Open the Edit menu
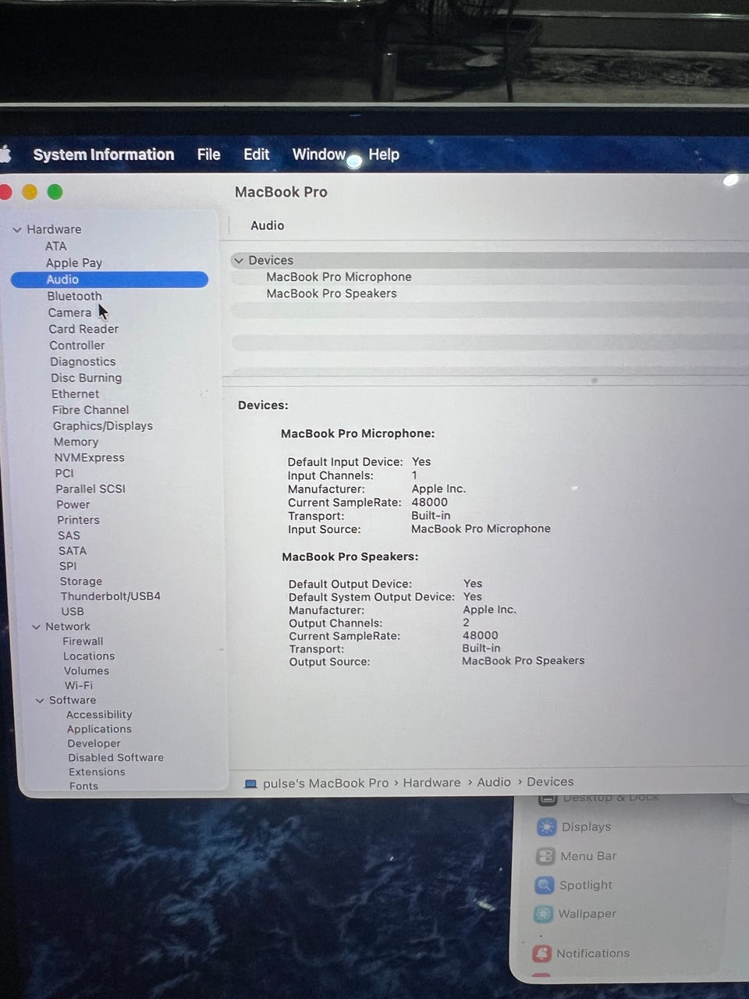The height and width of the screenshot is (999, 749). (x=256, y=155)
